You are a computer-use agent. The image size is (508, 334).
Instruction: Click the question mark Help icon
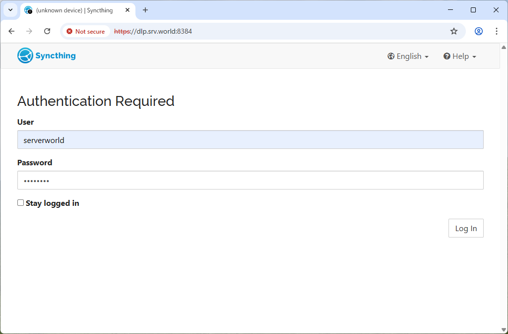point(446,56)
